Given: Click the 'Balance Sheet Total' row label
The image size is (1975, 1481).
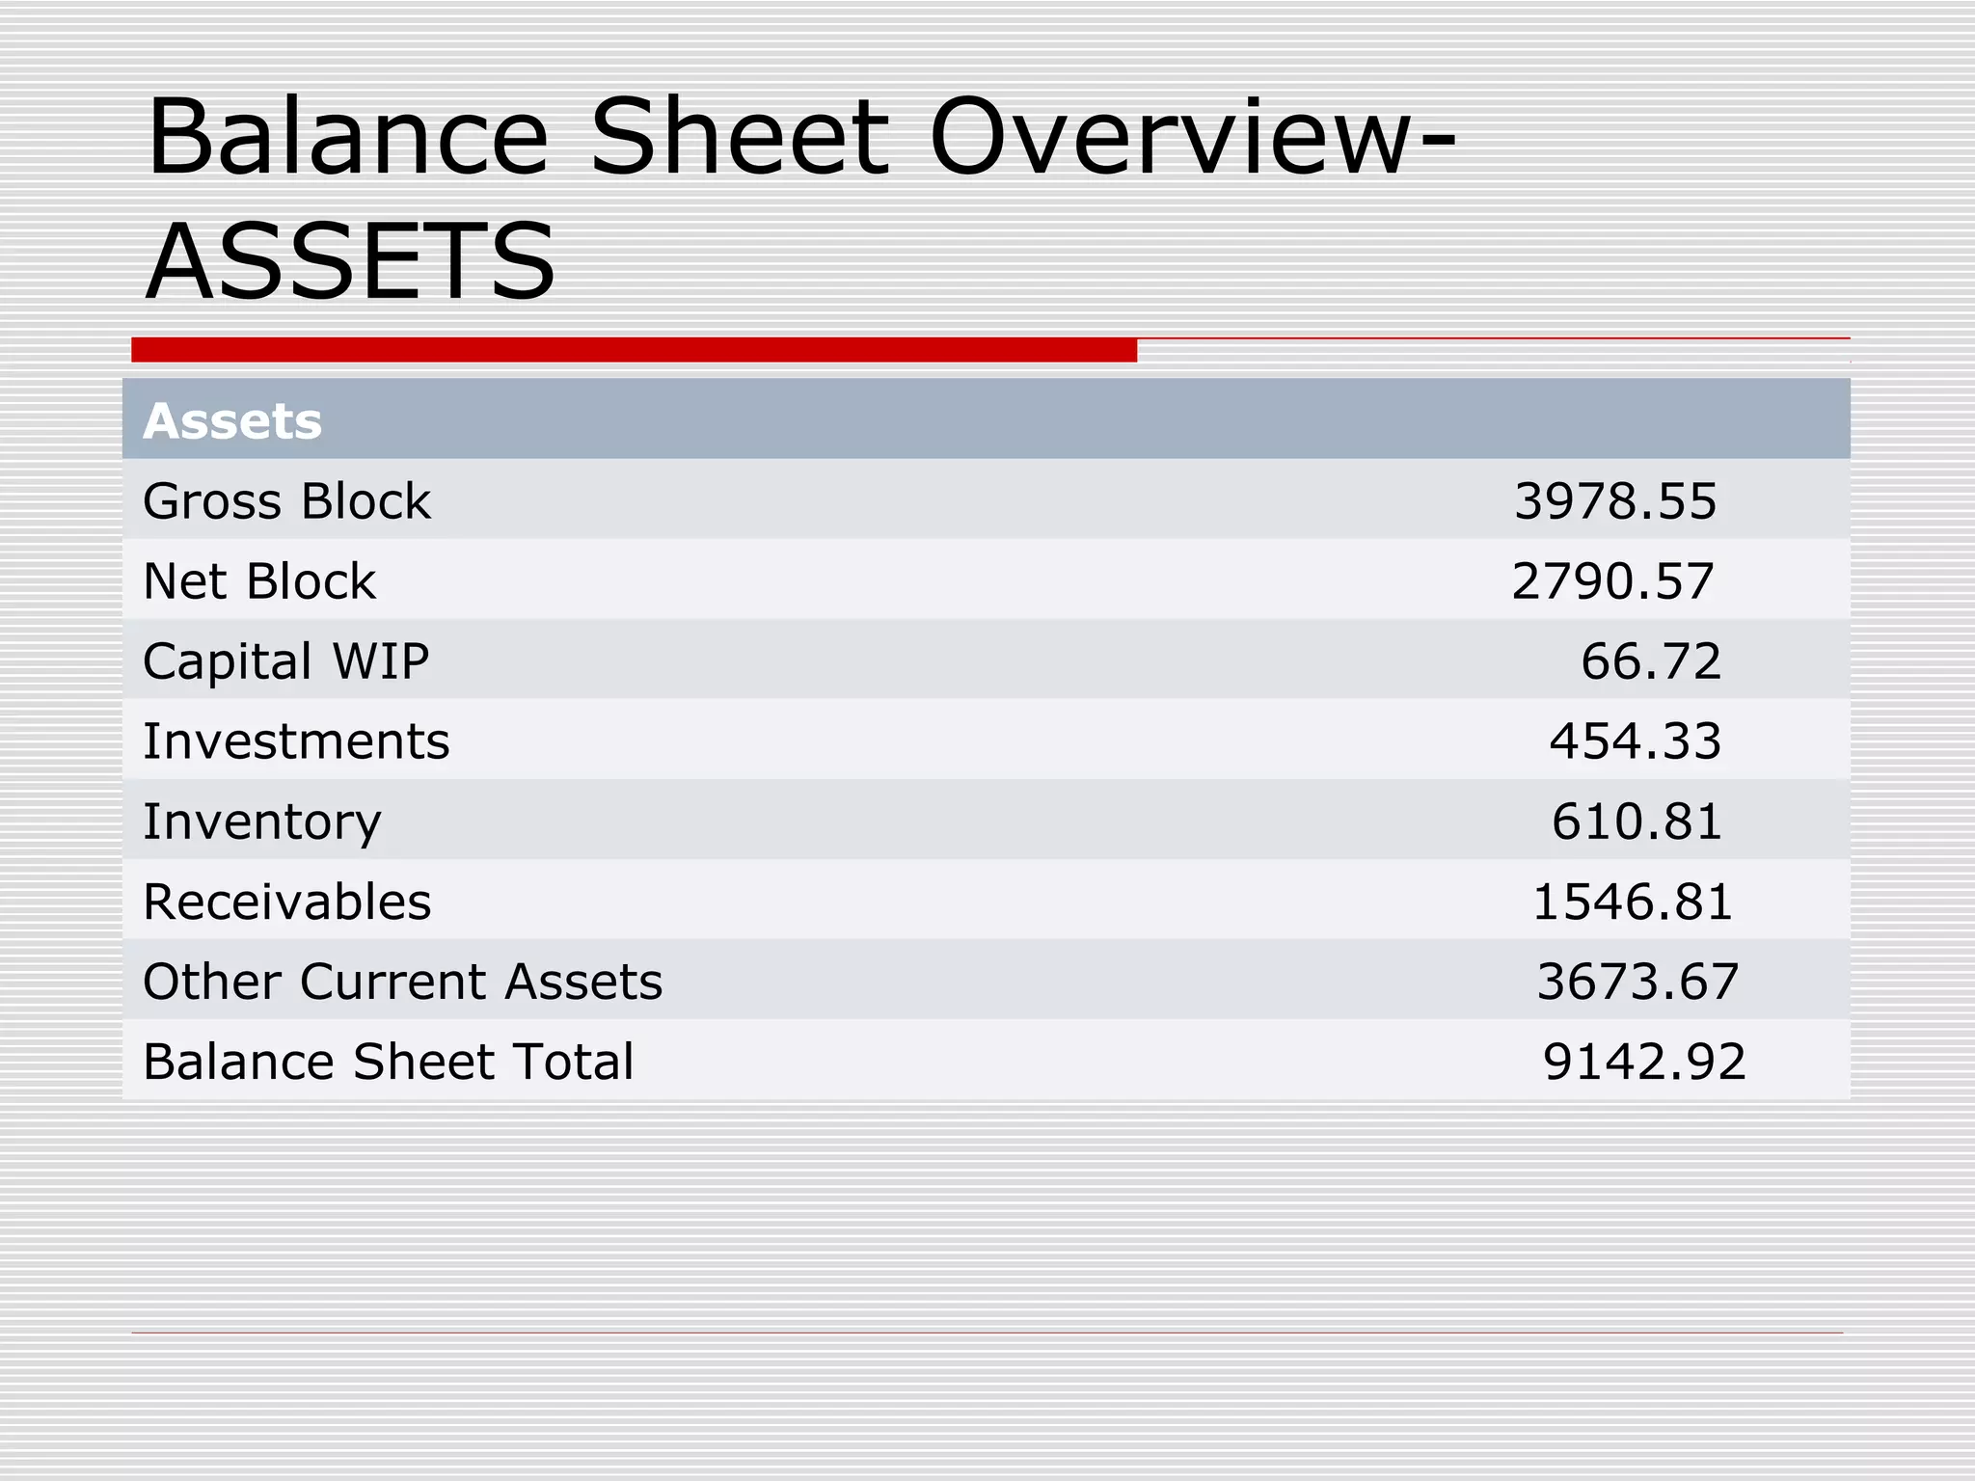Looking at the screenshot, I should click(388, 1062).
